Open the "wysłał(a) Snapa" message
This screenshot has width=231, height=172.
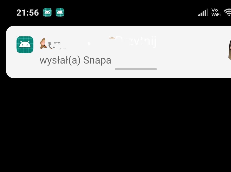tap(75, 60)
